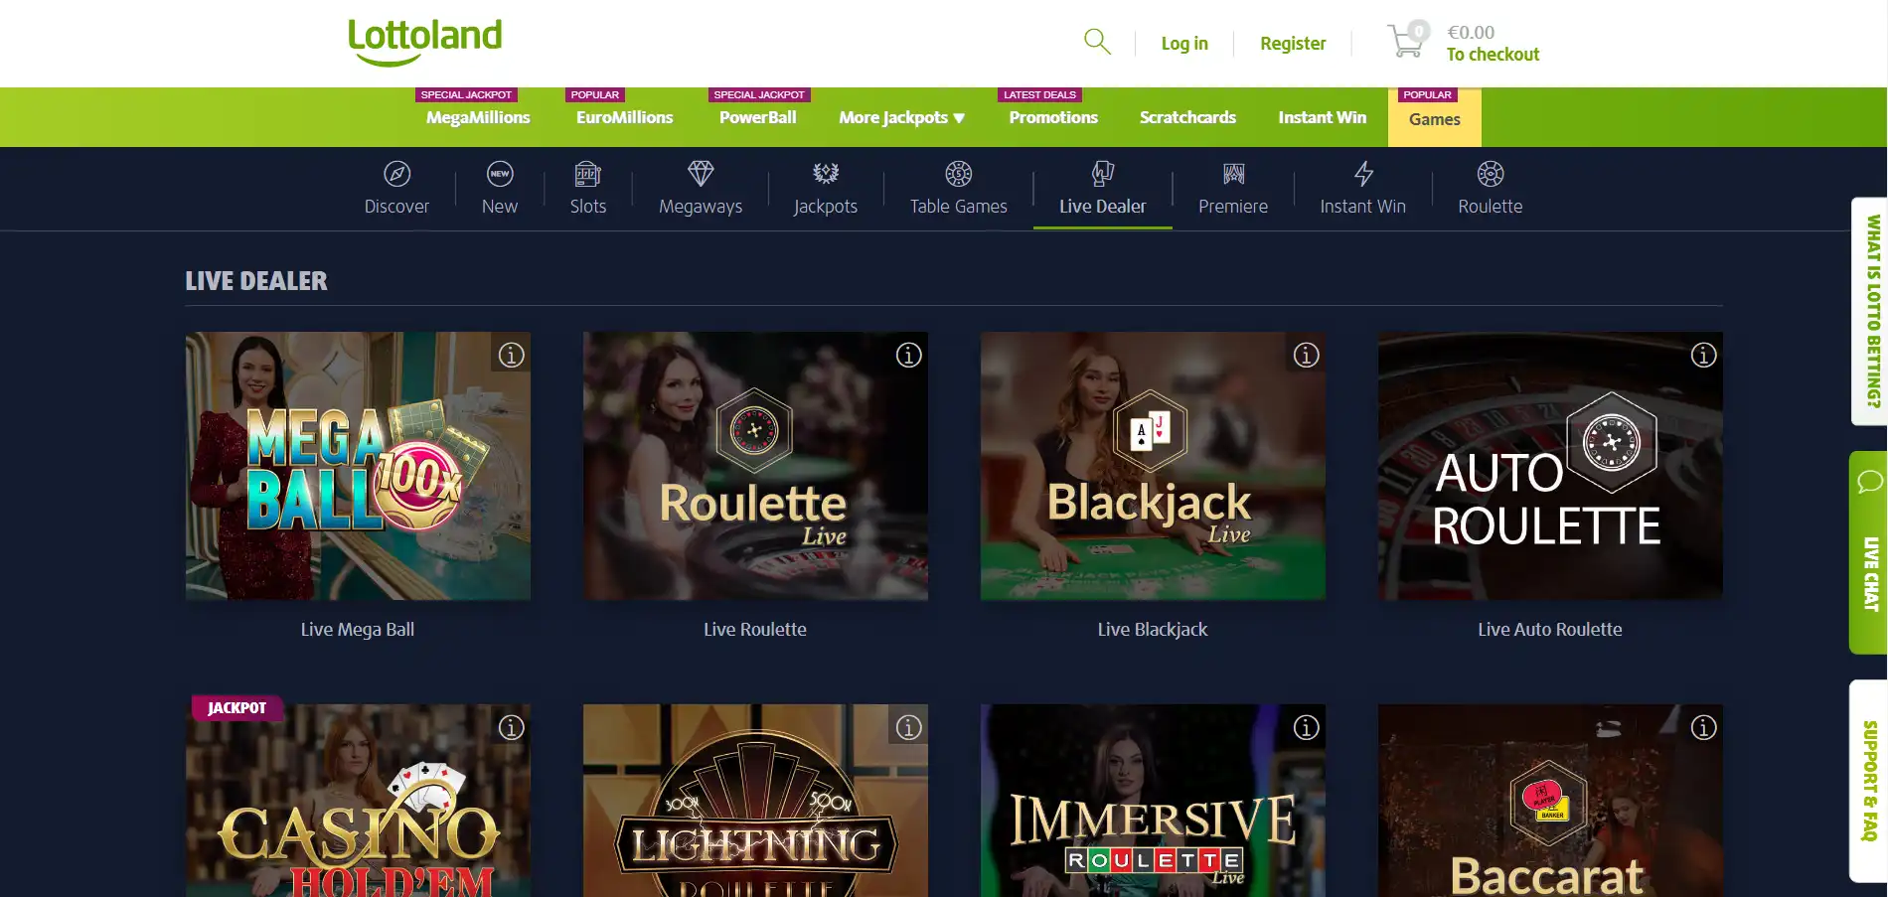Show info for Baccarat game

point(1704,728)
